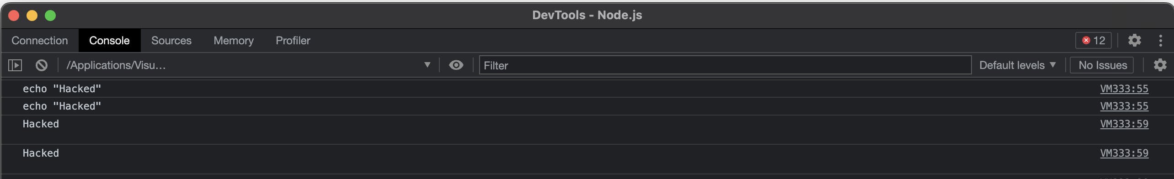Open the Memory tab
This screenshot has height=179, width=1174.
click(233, 41)
